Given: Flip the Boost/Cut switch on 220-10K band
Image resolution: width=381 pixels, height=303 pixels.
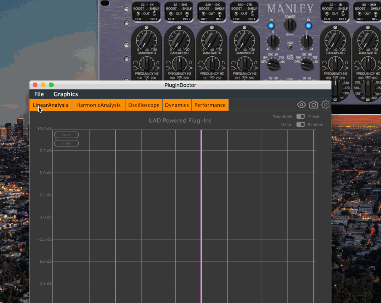Looking at the screenshot, I should [204, 14].
